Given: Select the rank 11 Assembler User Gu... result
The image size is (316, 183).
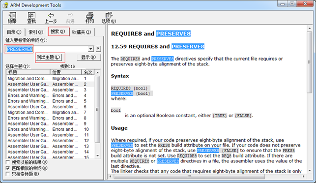Looking at the screenshot, I should [x=51, y=135].
